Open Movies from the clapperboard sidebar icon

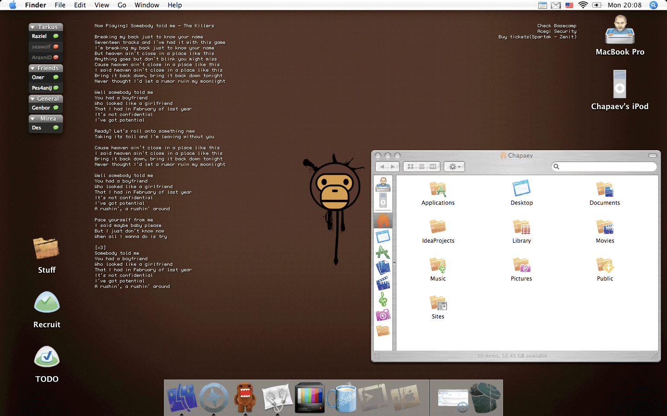383,284
